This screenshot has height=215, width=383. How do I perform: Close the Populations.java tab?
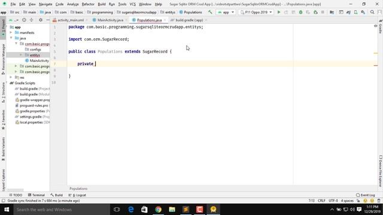pyautogui.click(x=165, y=20)
